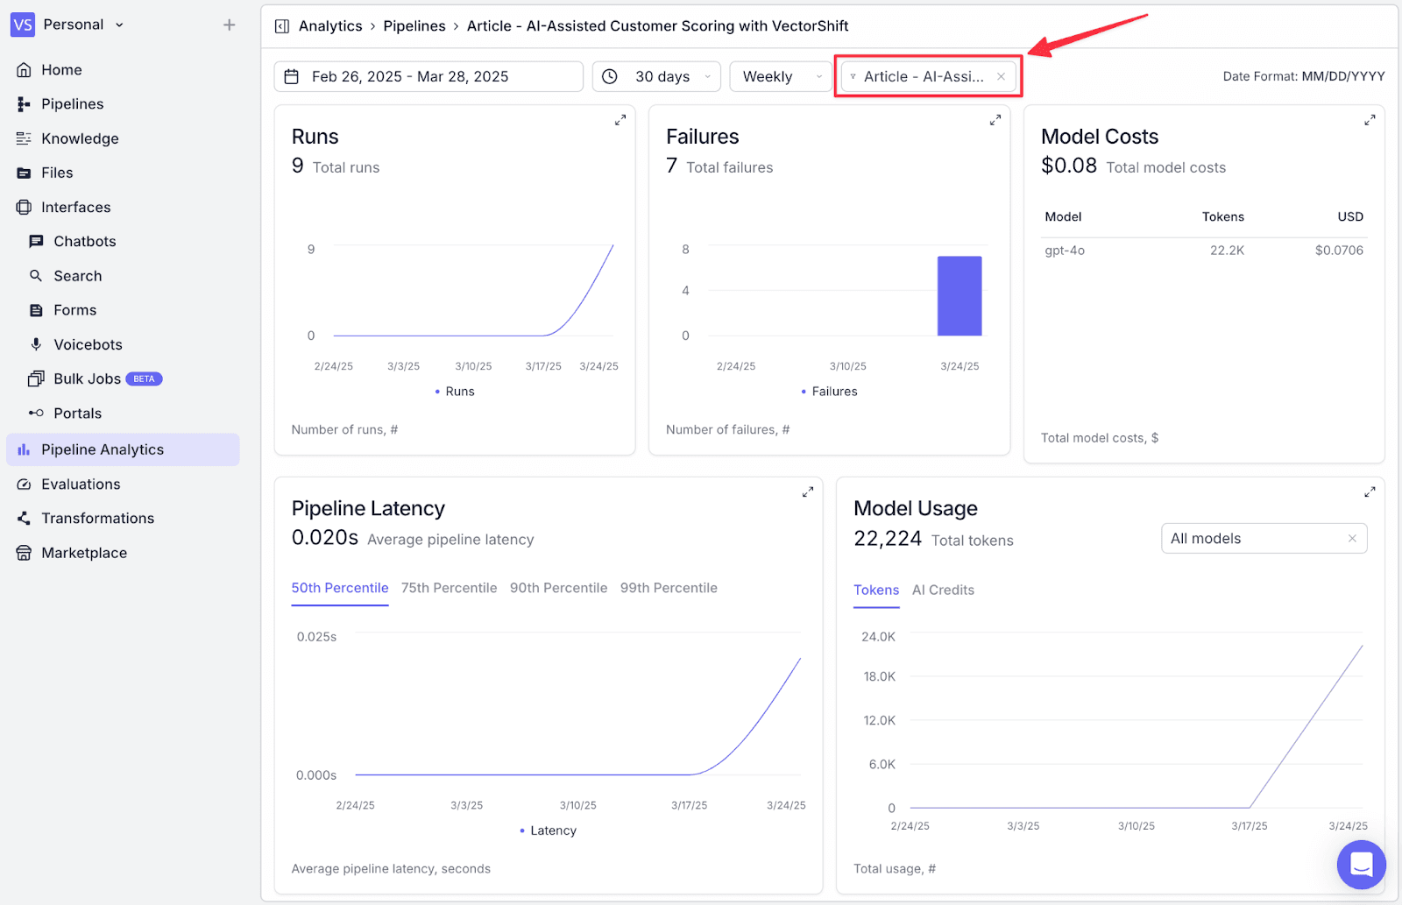The width and height of the screenshot is (1402, 905).
Task: Click the plus icon beside Personal
Action: (230, 25)
